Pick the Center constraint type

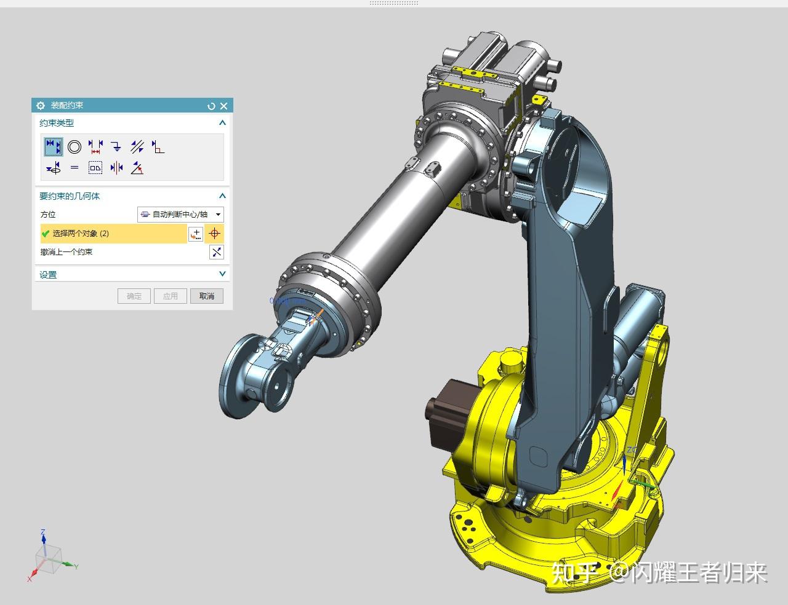point(116,167)
